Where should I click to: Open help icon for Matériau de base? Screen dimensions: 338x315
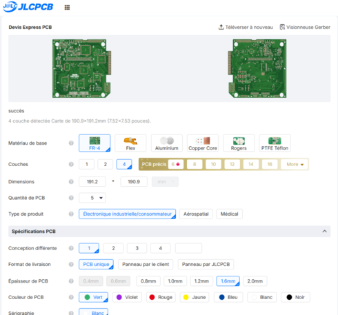tap(71, 143)
